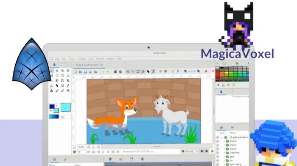Click the Undo arrow in the toolbar
This screenshot has height=166, width=297.
pyautogui.click(x=103, y=72)
